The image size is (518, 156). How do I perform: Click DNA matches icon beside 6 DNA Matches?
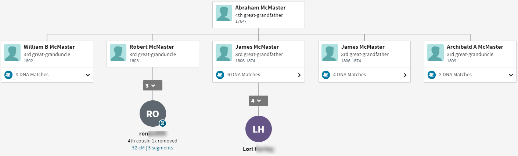point(220,75)
